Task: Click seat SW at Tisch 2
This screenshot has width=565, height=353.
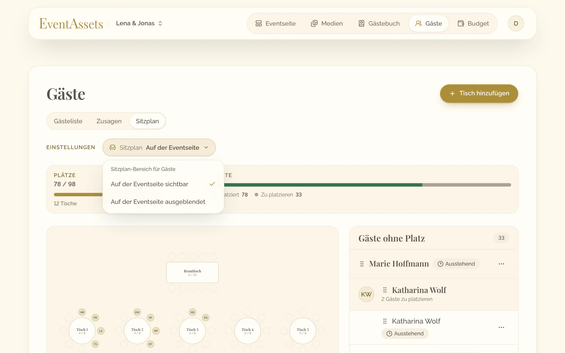Action: (137, 312)
